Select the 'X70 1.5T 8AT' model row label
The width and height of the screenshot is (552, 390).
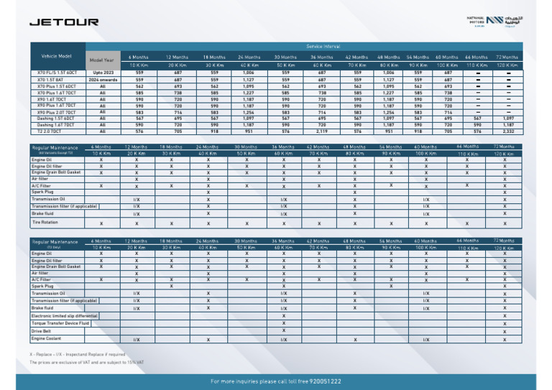point(50,80)
